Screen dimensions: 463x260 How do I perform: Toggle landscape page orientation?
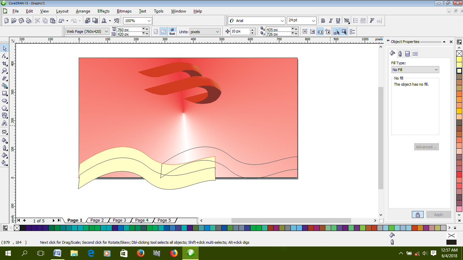click(x=163, y=31)
